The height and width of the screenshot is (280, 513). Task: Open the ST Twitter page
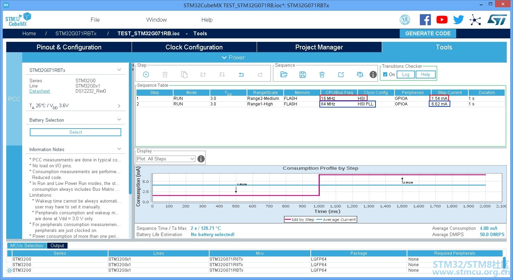459,20
